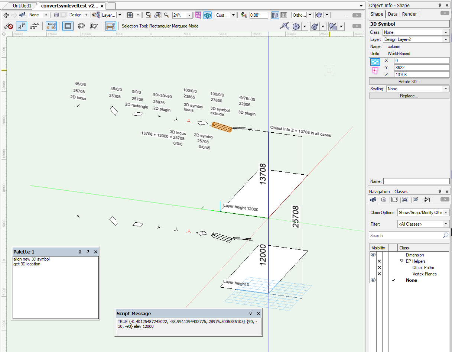
Task: Select the Lasso Marquee selection mode
Action: (x=81, y=26)
